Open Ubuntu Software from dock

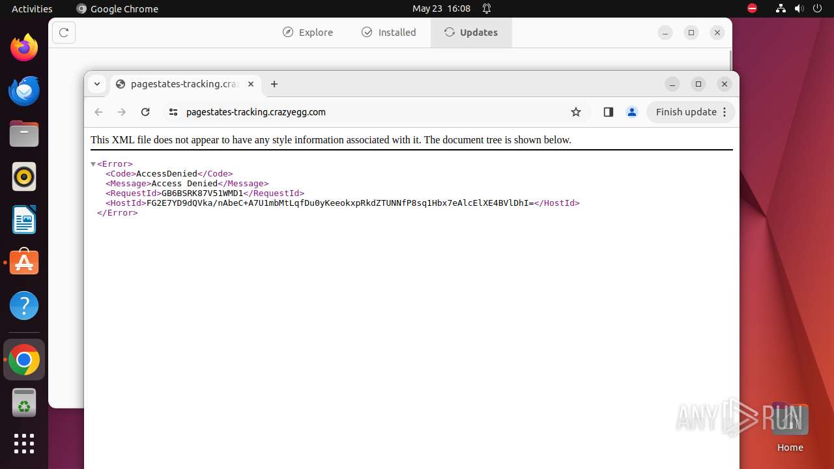coord(24,263)
